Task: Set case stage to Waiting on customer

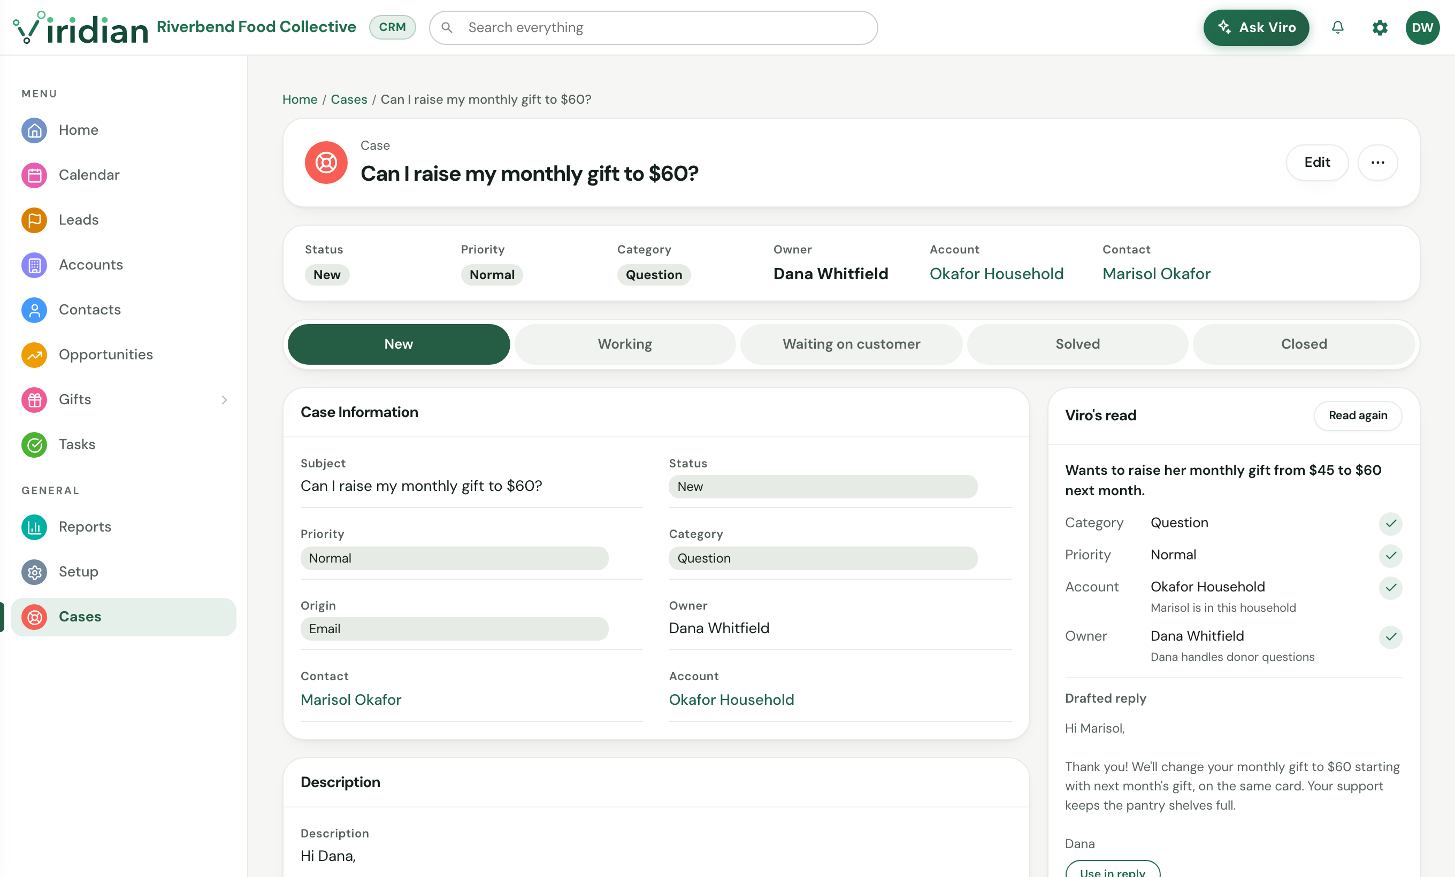Action: tap(851, 344)
